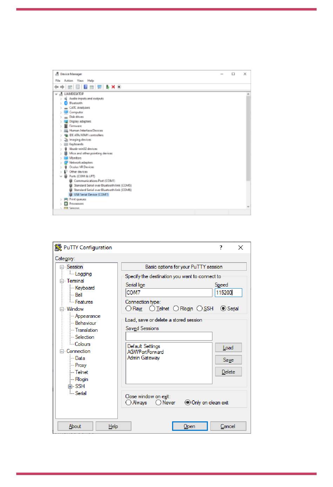Select the Logging item in PuTTY tree
Viewport: 333px width, 487px height.
click(83, 274)
